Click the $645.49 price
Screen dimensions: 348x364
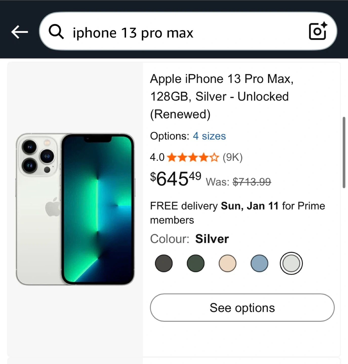[x=176, y=178]
